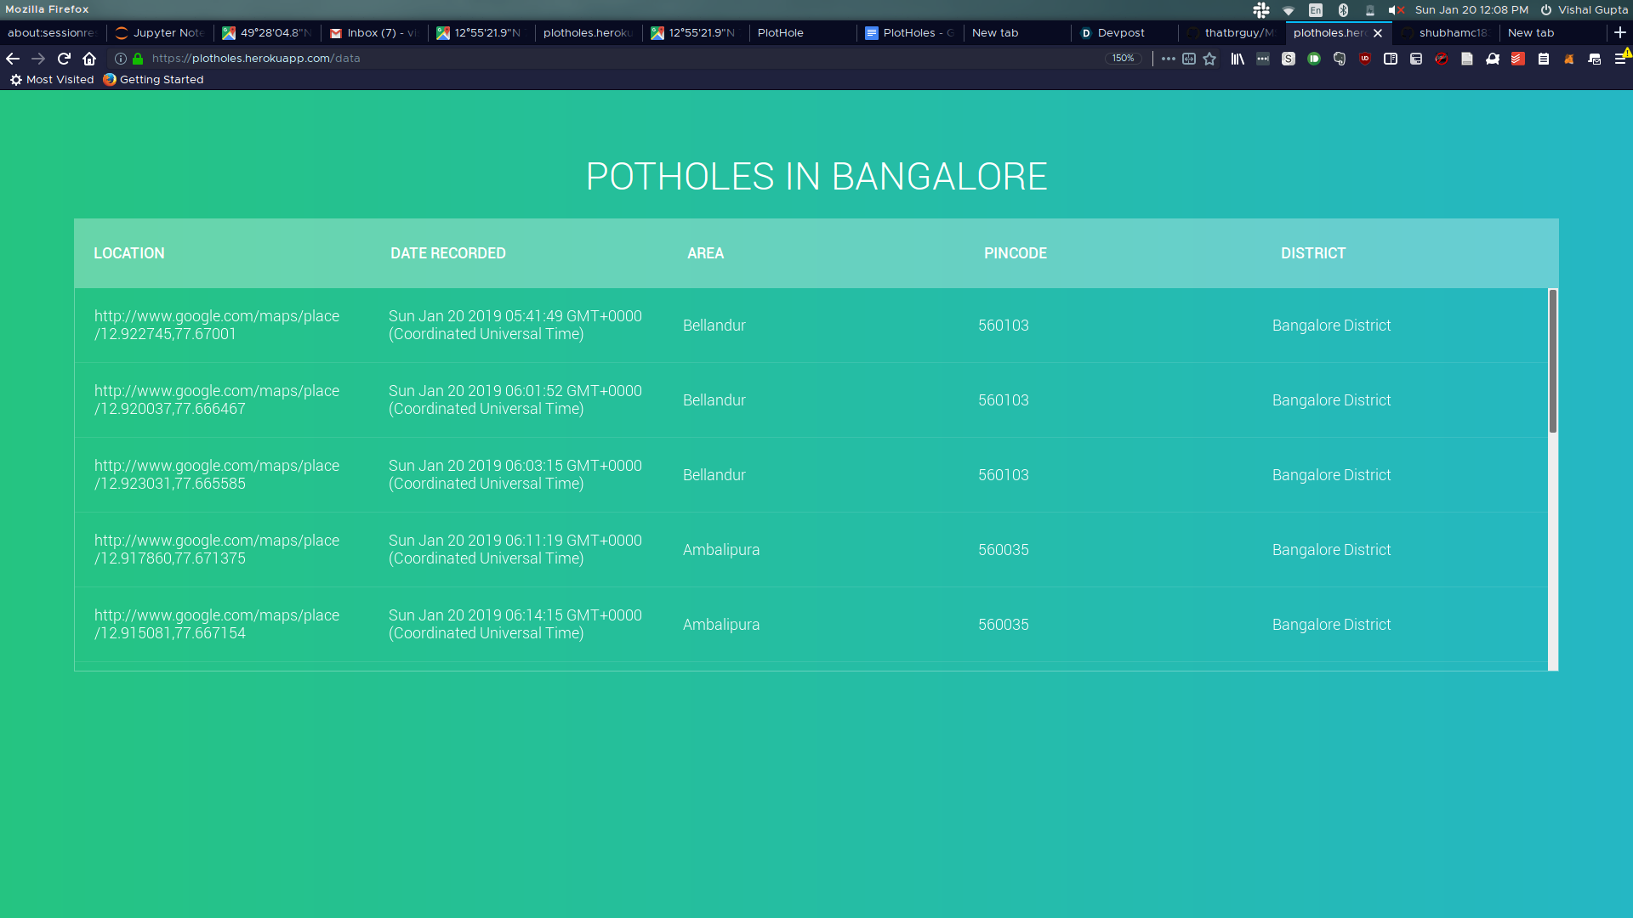This screenshot has height=918, width=1633.
Task: Expand page actions three-dot menu
Action: [x=1168, y=59]
